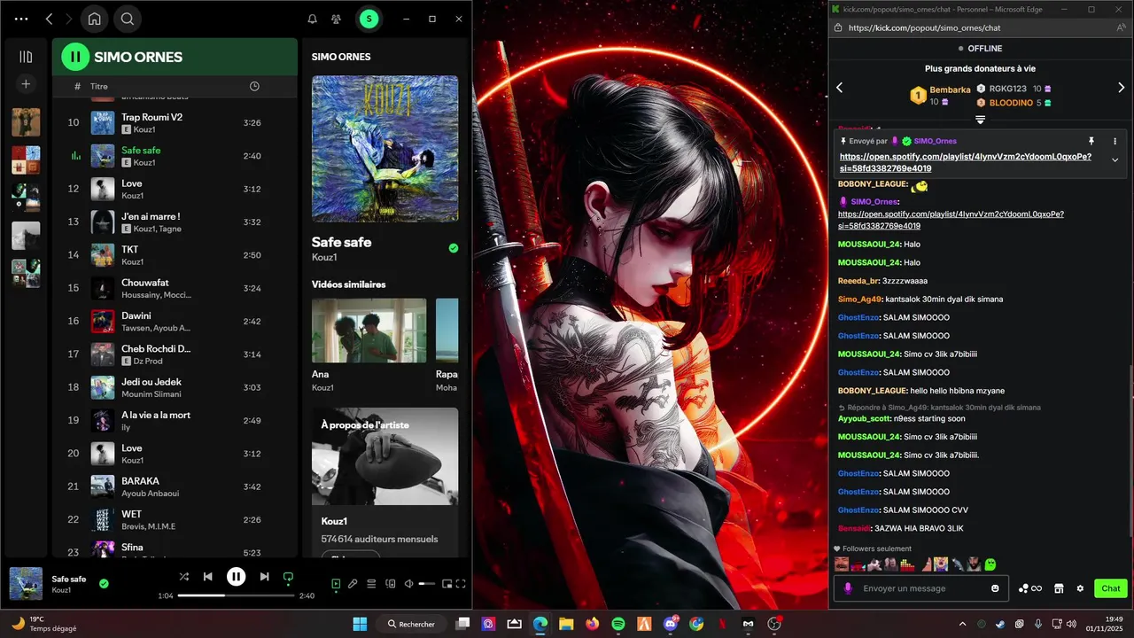The height and width of the screenshot is (638, 1134).
Task: Open the Safe safe album cover art
Action: pos(384,148)
